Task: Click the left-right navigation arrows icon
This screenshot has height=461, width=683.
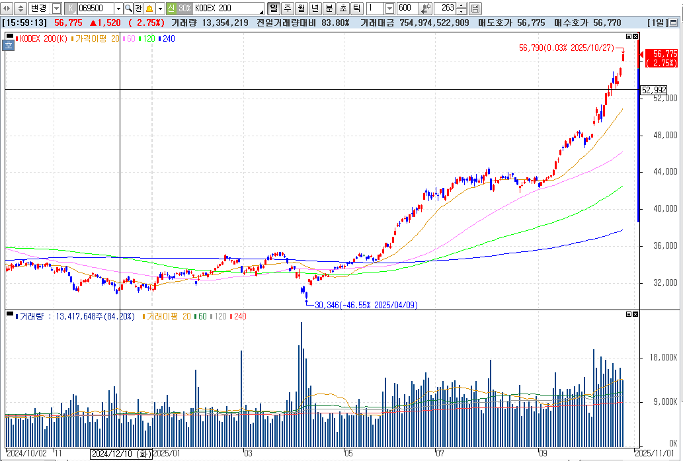Action: click(x=7, y=8)
